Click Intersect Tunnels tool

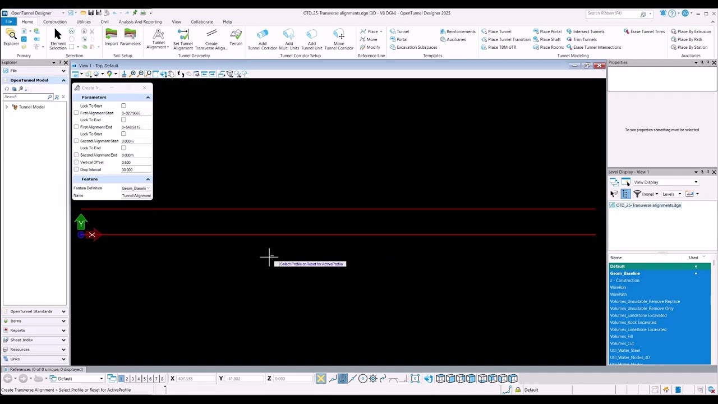585,31
